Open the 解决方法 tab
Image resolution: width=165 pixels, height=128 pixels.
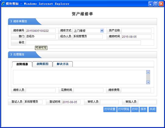coord(63,64)
